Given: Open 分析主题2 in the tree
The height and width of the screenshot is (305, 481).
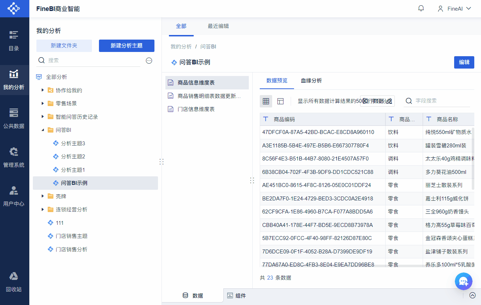Looking at the screenshot, I should (95, 157).
